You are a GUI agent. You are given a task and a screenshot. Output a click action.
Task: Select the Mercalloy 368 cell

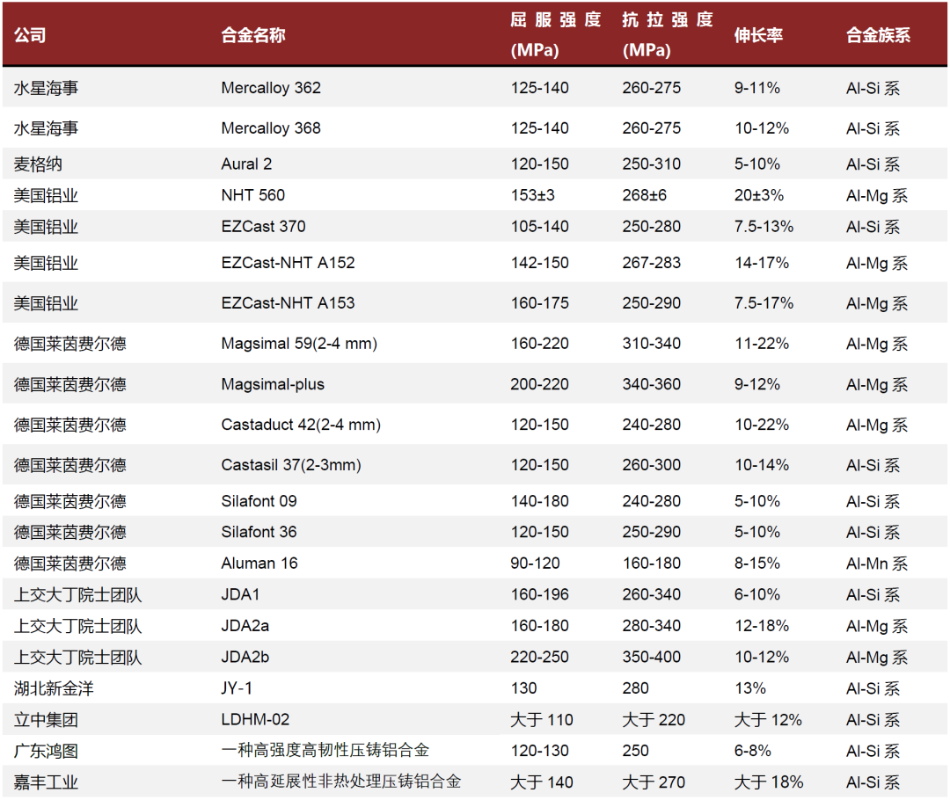[271, 128]
